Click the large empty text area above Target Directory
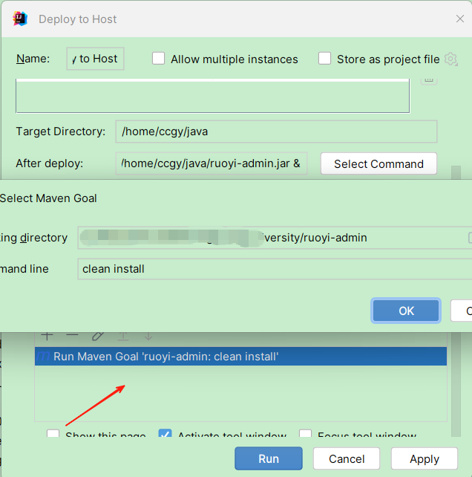The height and width of the screenshot is (477, 472). [213, 96]
